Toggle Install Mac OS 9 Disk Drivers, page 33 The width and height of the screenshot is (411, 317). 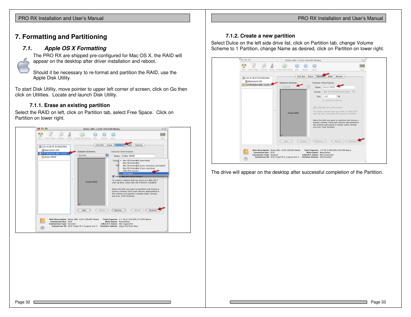[x=314, y=107]
